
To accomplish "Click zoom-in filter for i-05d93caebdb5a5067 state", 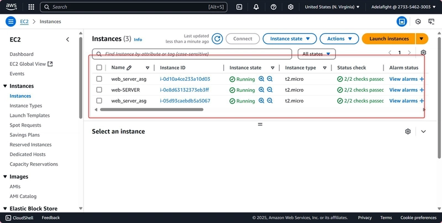I will (261, 101).
